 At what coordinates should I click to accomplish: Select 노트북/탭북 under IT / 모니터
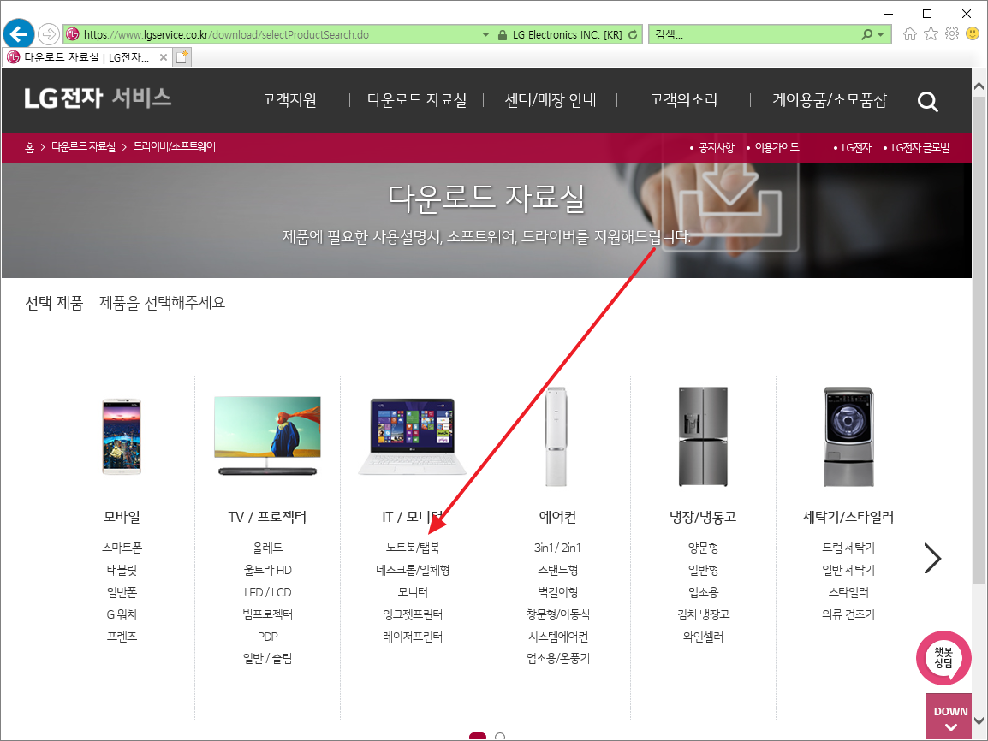(413, 548)
